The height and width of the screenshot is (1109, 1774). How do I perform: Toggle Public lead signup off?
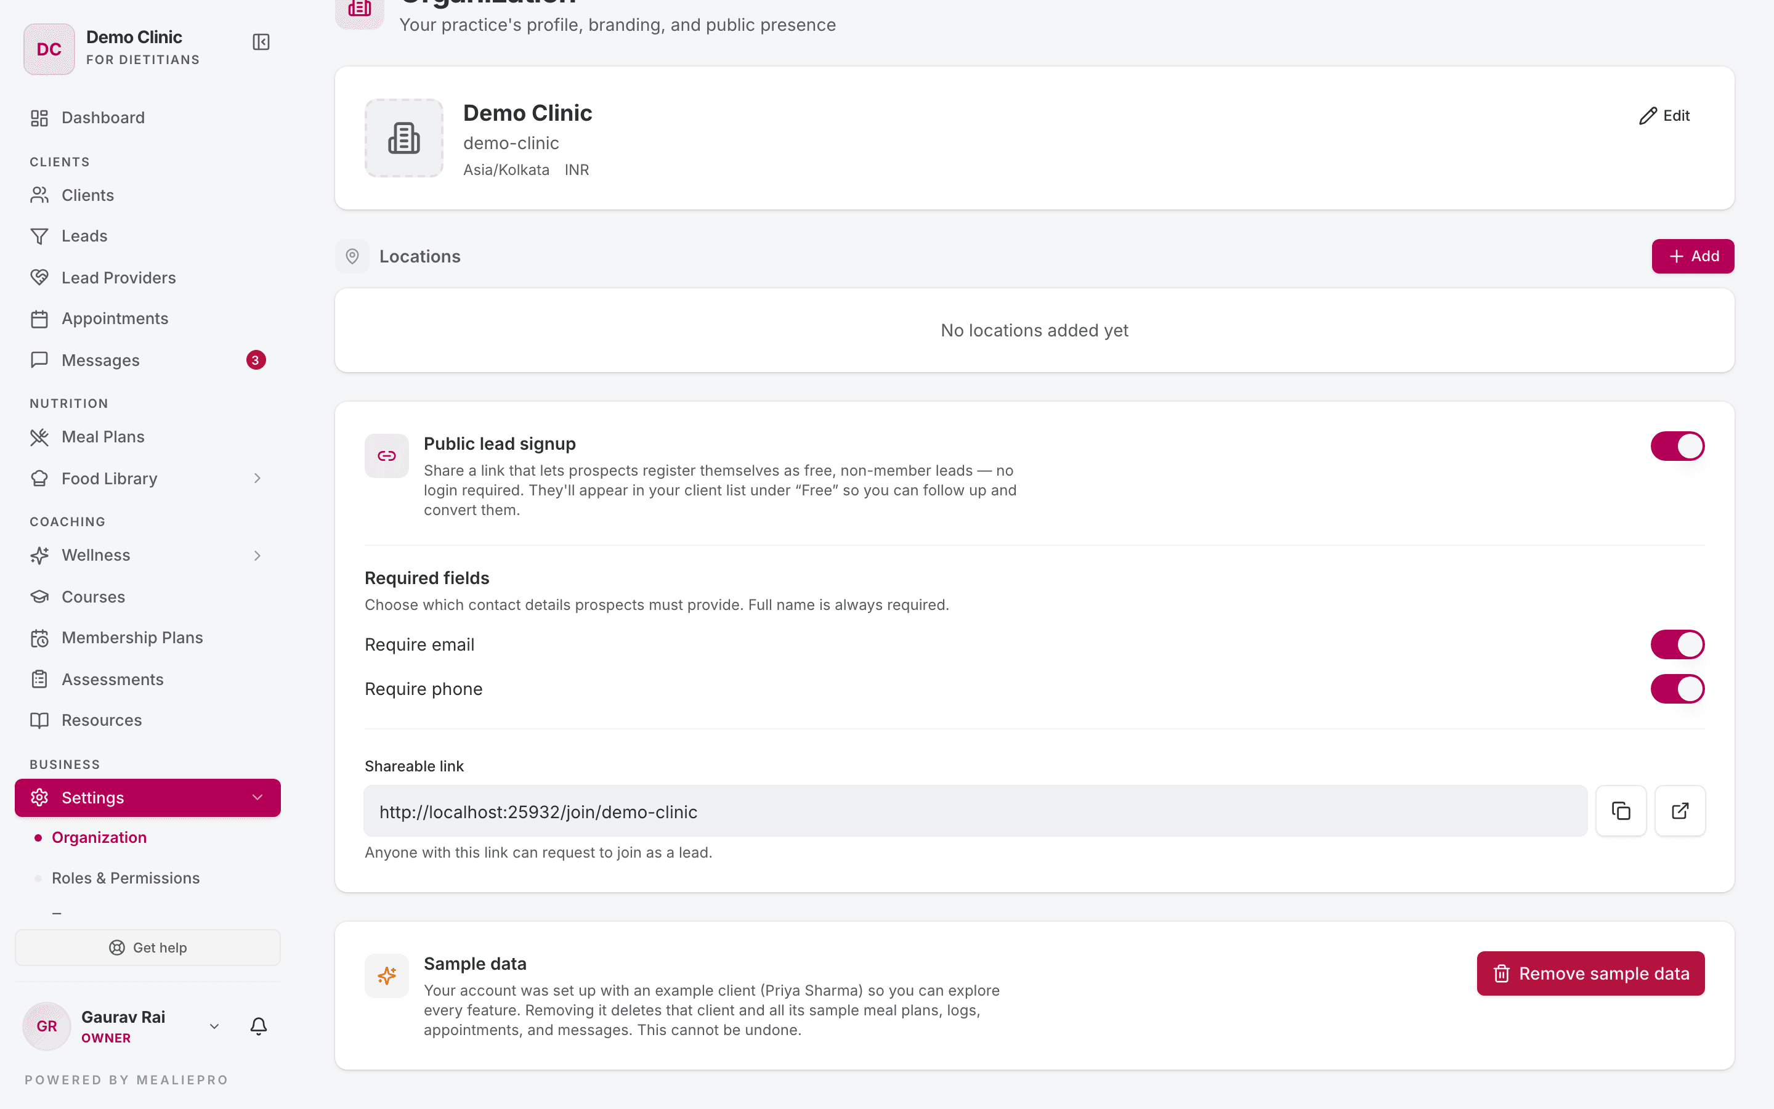point(1677,446)
